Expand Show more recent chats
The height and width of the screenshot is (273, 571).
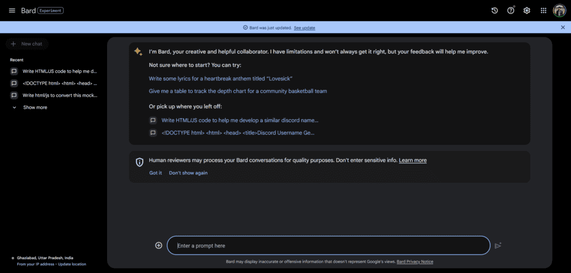tap(35, 108)
